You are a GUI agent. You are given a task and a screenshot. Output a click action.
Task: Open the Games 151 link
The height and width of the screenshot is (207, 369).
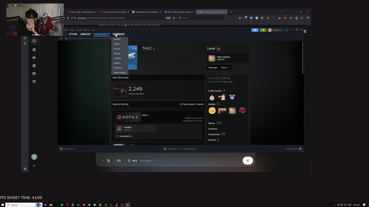click(x=215, y=123)
